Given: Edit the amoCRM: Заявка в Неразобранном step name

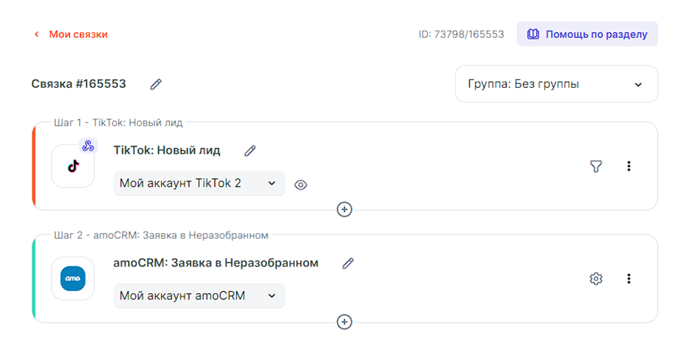Looking at the screenshot, I should pyautogui.click(x=348, y=263).
